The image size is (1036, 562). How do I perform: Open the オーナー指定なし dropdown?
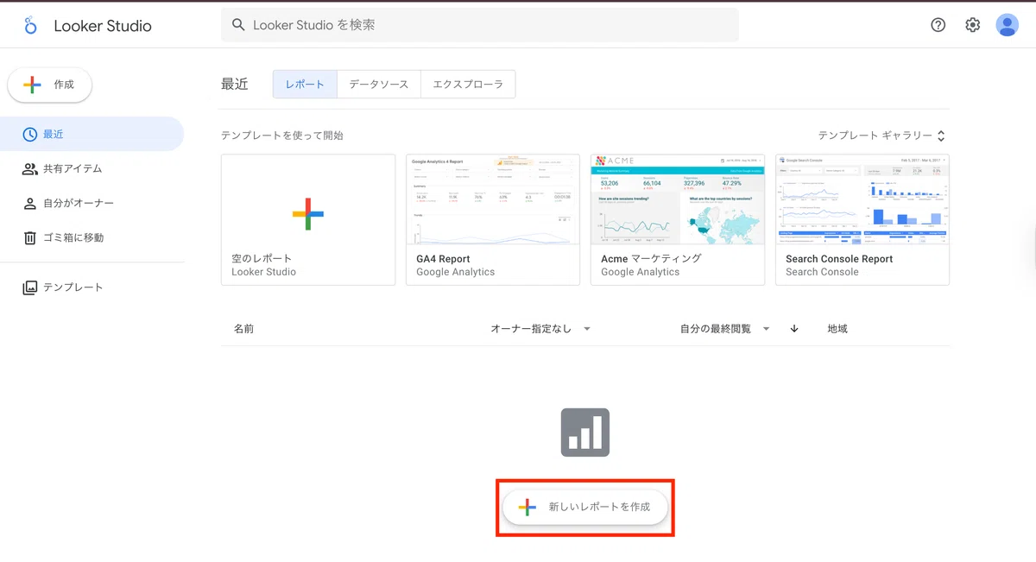[540, 329]
